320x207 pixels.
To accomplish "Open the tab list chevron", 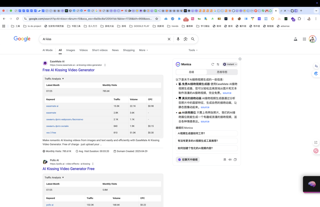I will click(x=316, y=11).
